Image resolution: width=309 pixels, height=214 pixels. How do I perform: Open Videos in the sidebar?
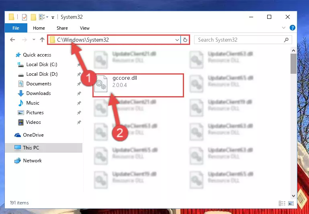pyautogui.click(x=33, y=122)
